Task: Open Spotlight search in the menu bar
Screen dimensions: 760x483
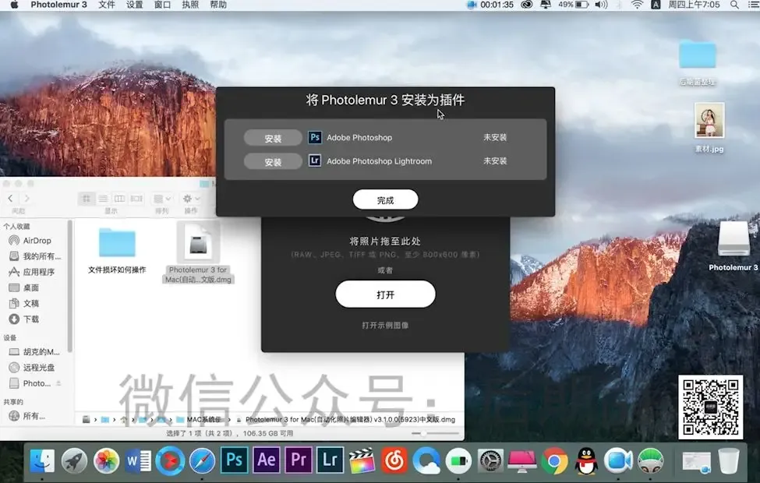Action: [x=734, y=5]
